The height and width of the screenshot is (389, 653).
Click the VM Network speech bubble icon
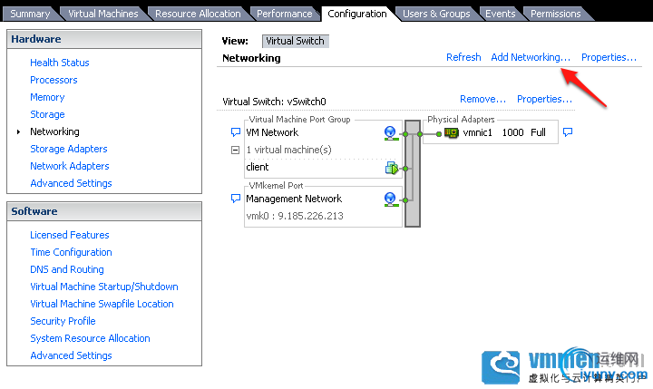click(x=236, y=132)
